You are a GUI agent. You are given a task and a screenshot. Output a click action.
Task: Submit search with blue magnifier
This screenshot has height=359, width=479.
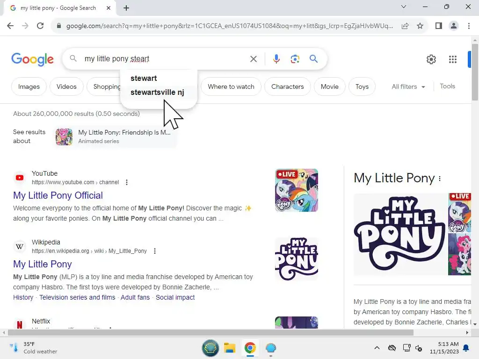pyautogui.click(x=313, y=58)
